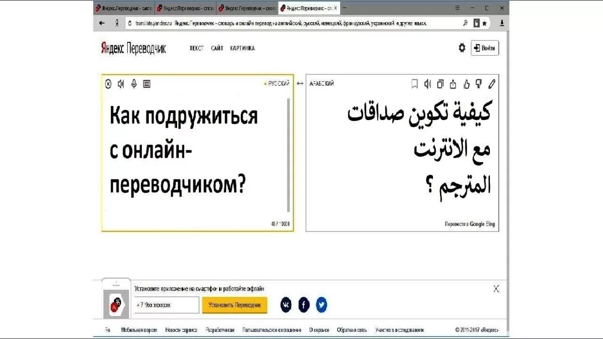Choose source language РУССКИЙ

pyautogui.click(x=278, y=83)
